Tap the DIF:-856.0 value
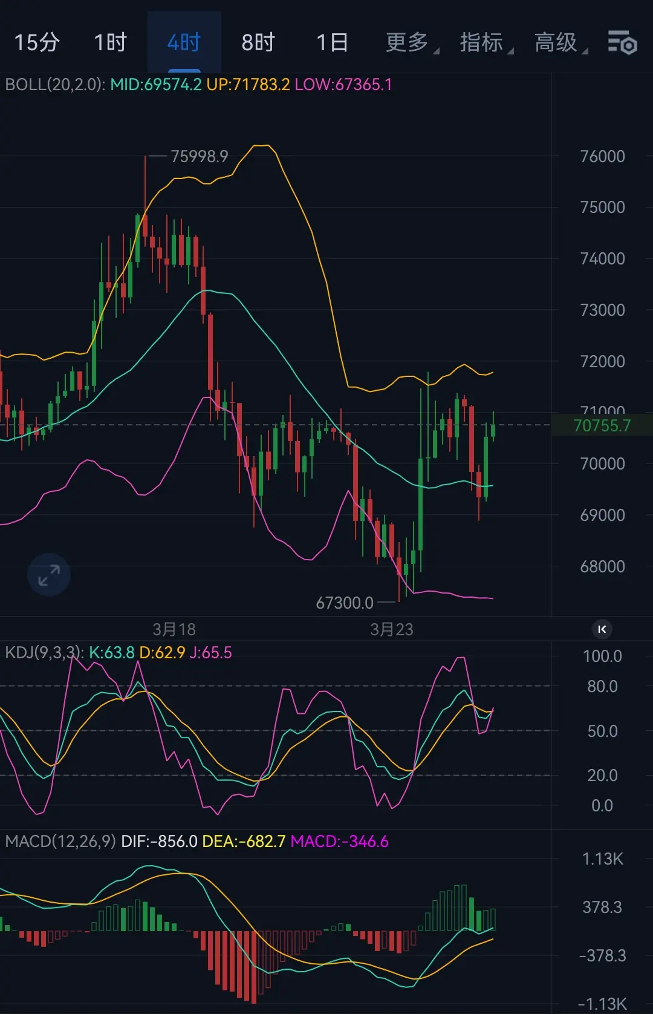Screen dimensions: 653x1014 (x=159, y=841)
